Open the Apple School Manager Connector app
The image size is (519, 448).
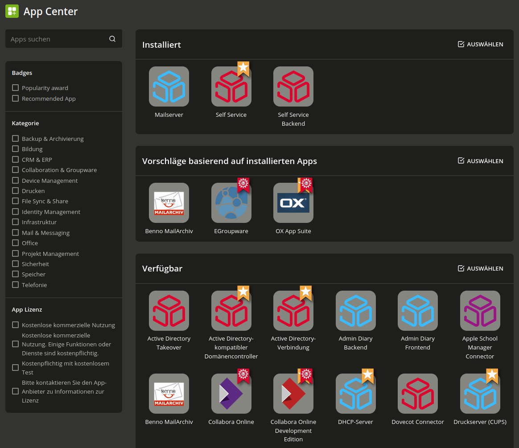point(480,310)
